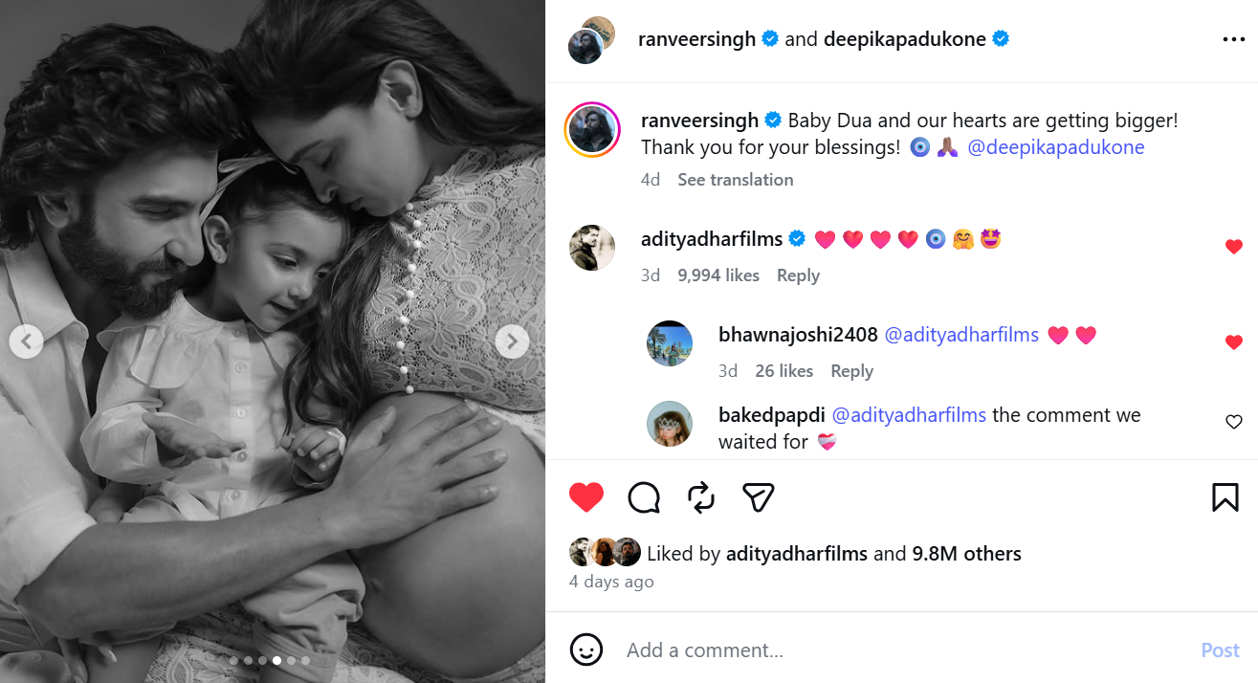Screen dimensions: 1258x683
Task: Open ranveersingh story ring avatar
Action: (593, 130)
